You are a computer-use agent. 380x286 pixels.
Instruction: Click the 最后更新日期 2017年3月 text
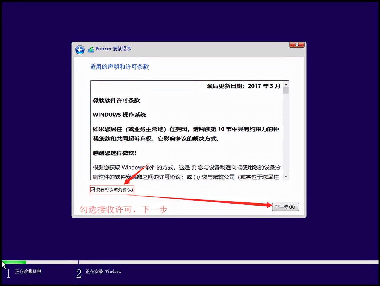point(243,86)
